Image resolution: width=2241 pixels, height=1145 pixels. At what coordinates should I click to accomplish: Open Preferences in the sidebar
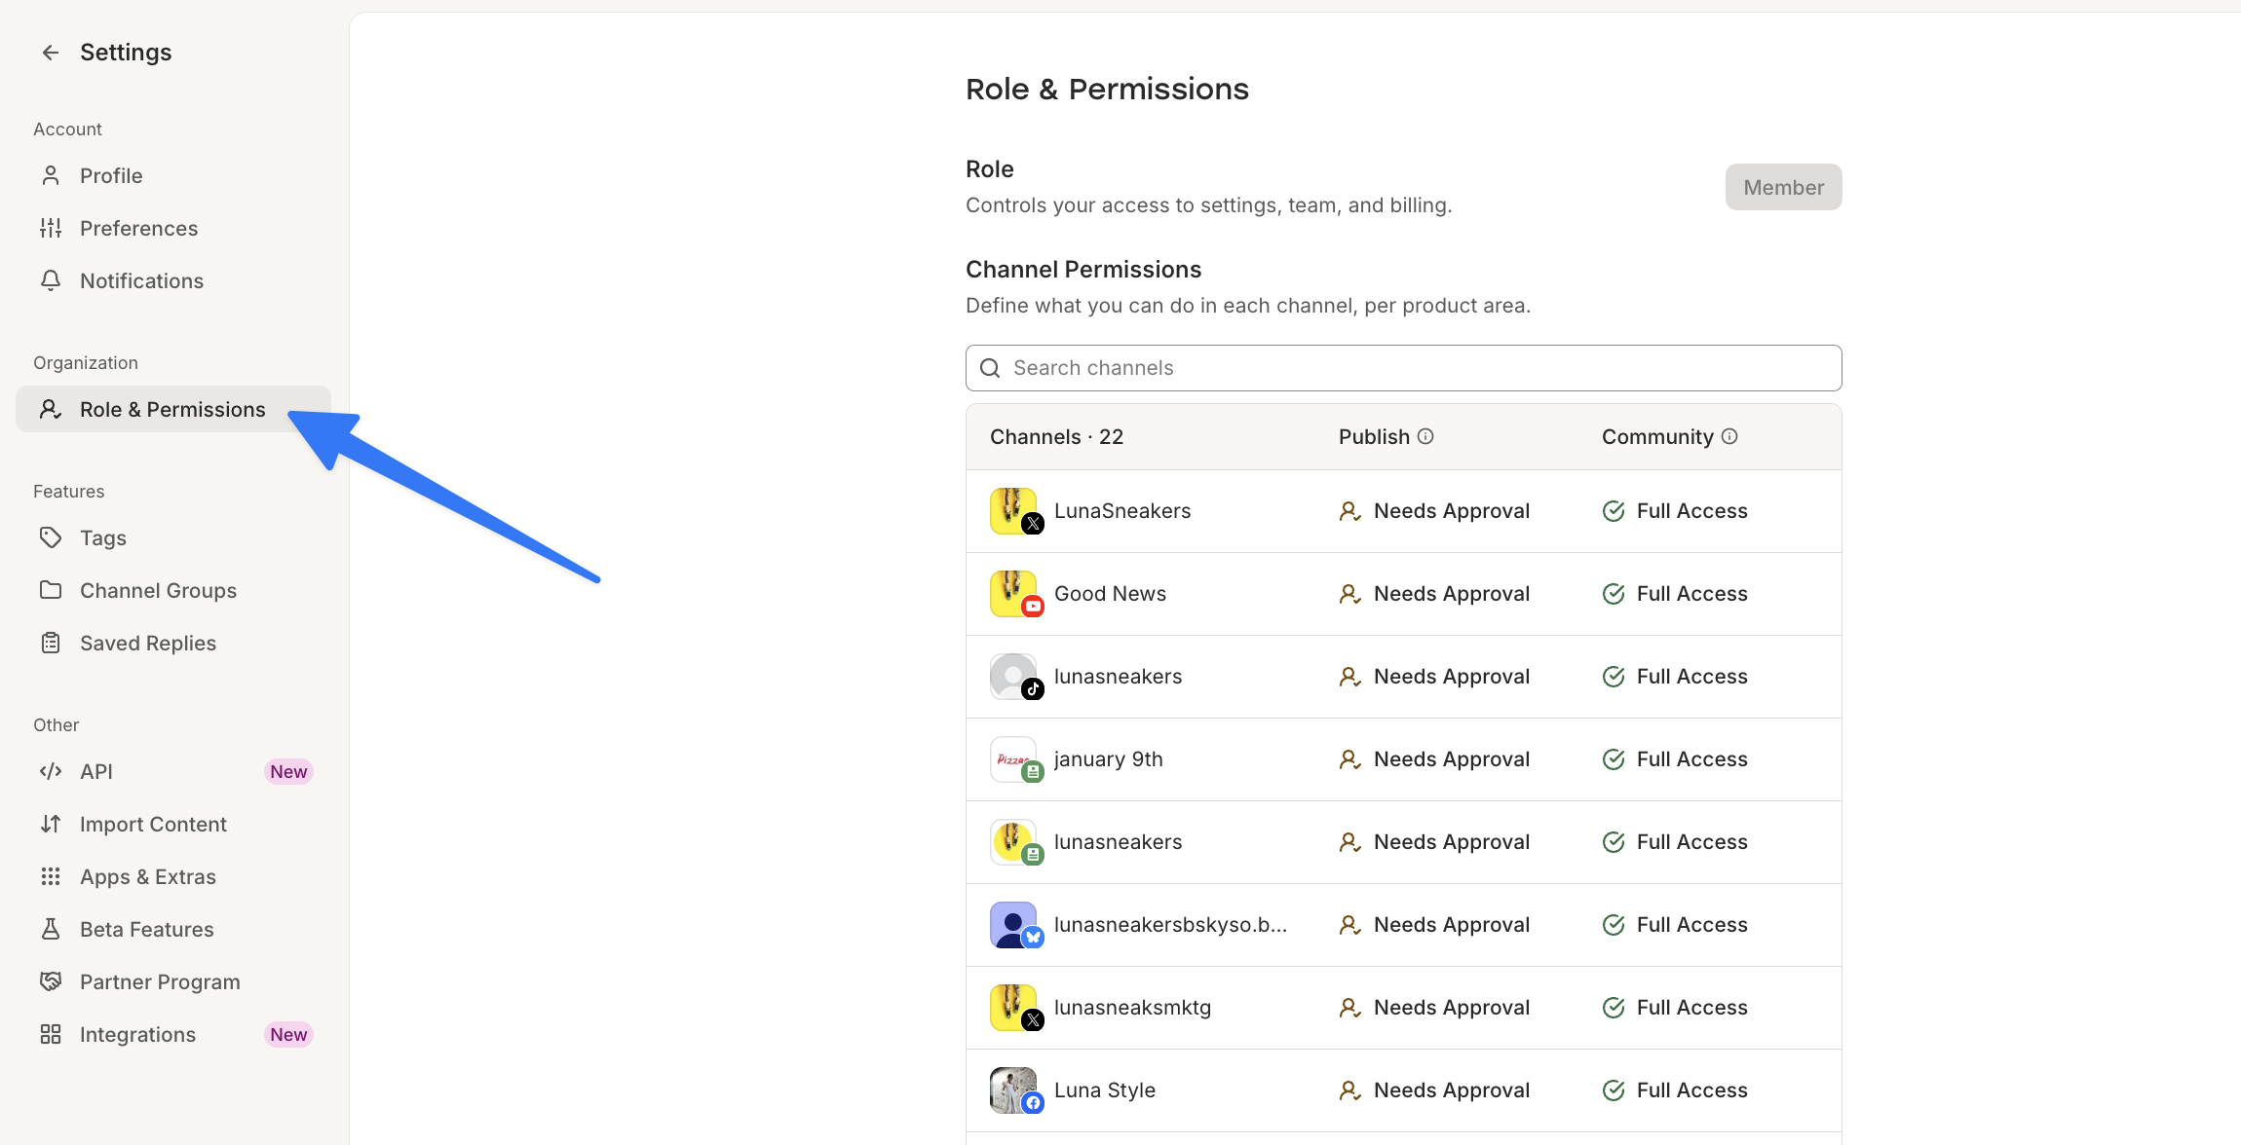[x=173, y=229]
